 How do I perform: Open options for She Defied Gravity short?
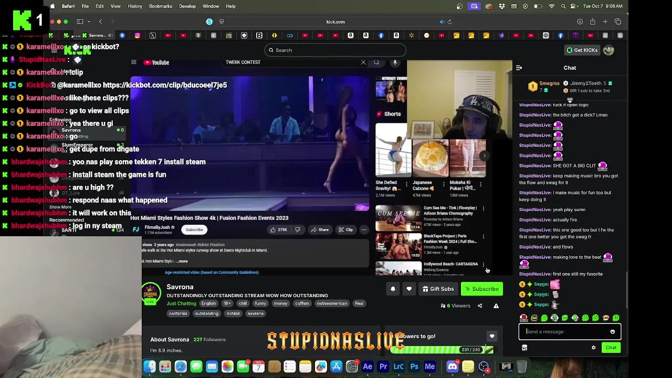pos(407,185)
